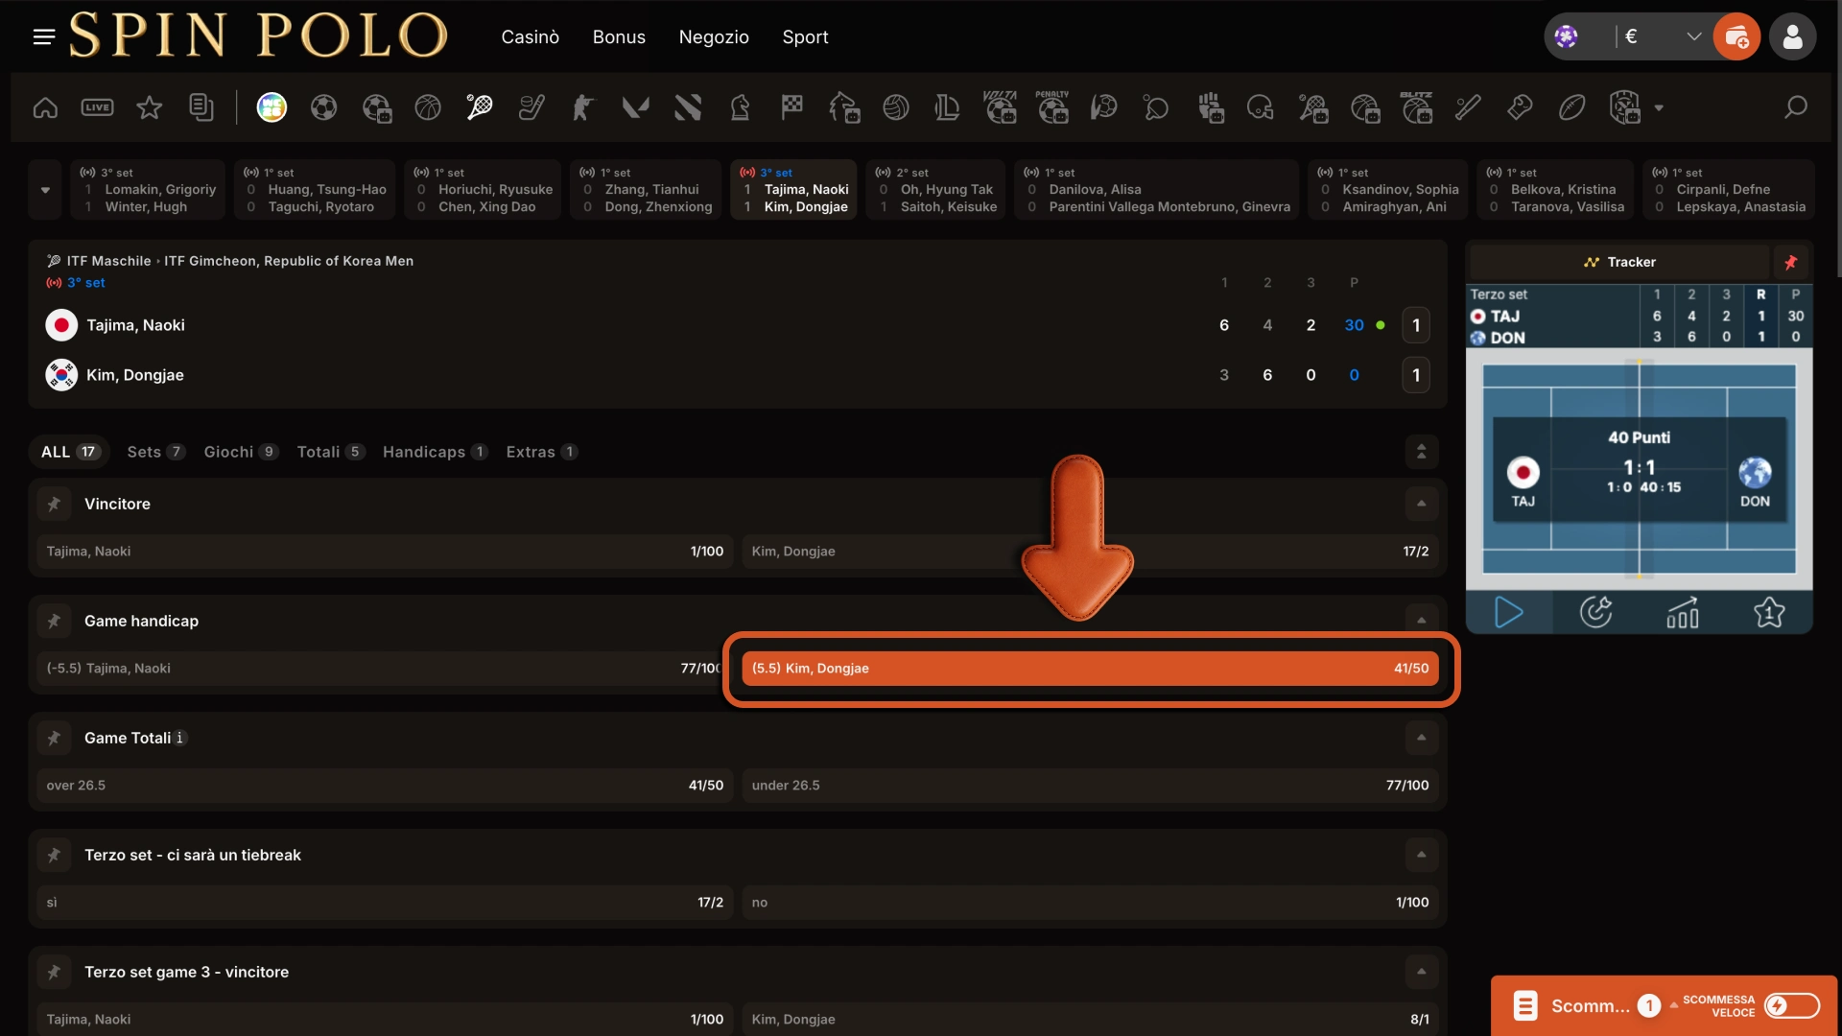Select the Counter-Strike esports icon
Viewport: 1842px width, 1036px height.
(583, 107)
